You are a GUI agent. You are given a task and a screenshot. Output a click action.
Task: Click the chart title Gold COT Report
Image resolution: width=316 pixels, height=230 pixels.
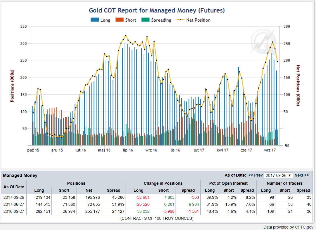pyautogui.click(x=157, y=11)
